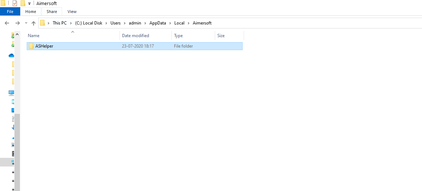The width and height of the screenshot is (422, 191).
Task: Expand the chevron after Users in the breadcrumb
Action: [124, 23]
